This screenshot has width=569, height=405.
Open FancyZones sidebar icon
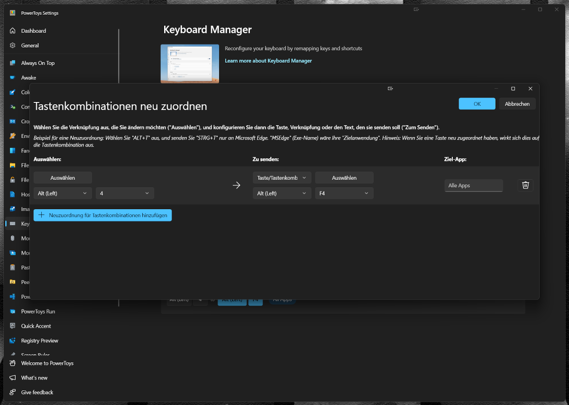(x=13, y=151)
